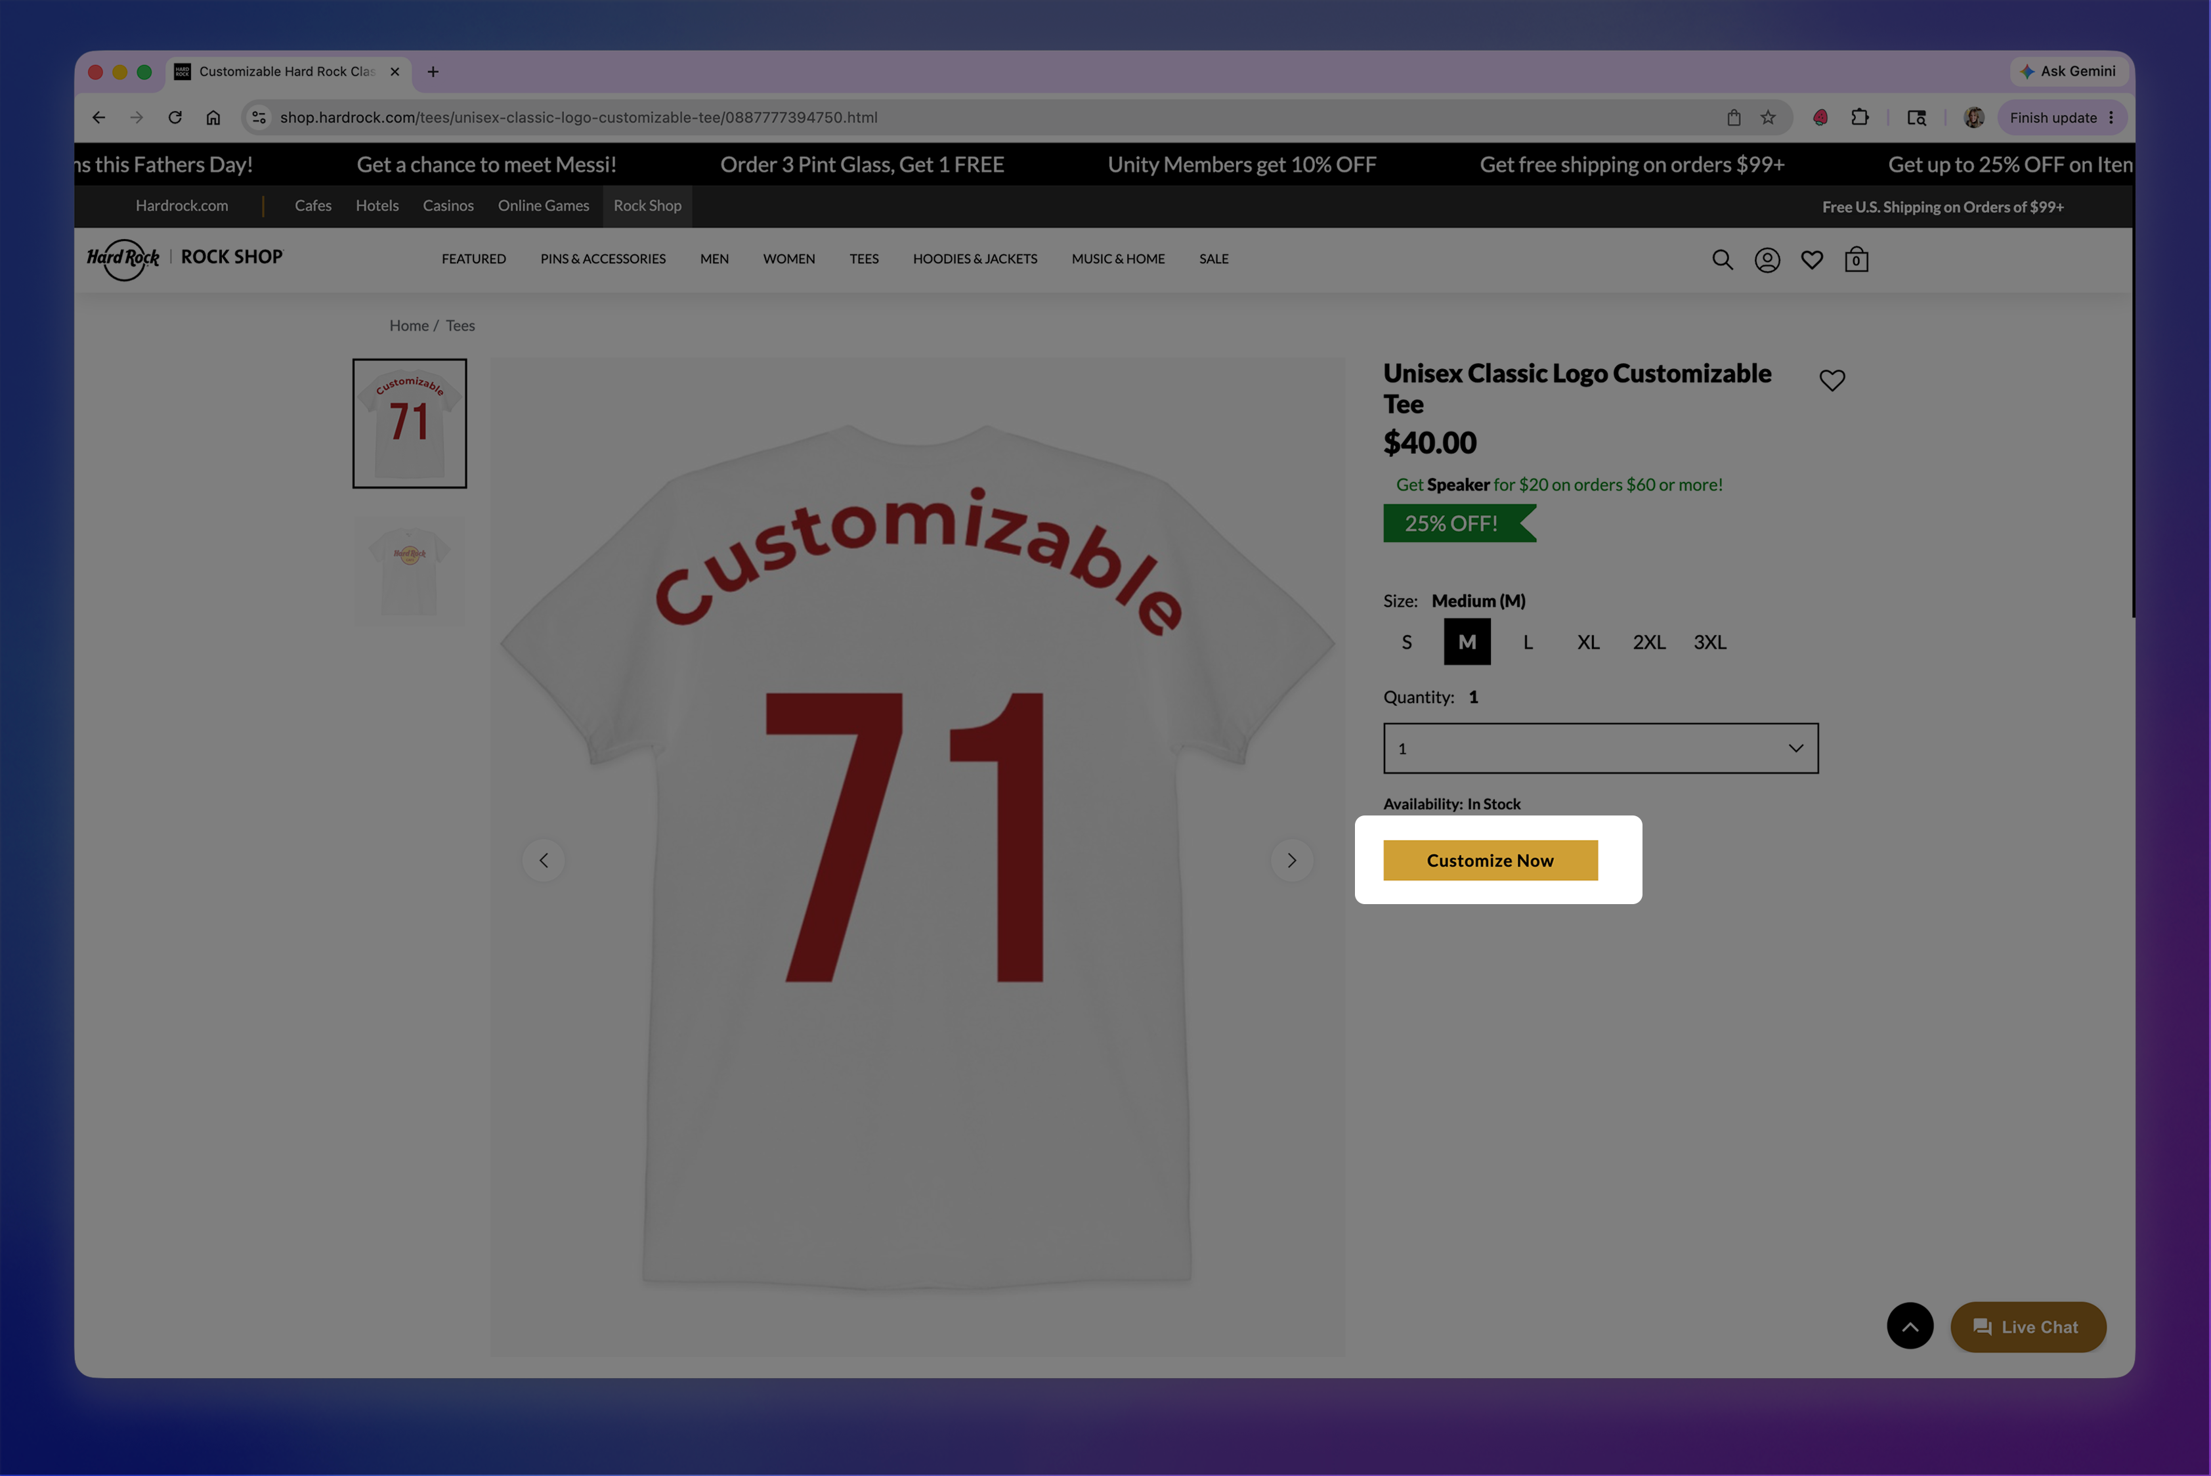Open the Live Chat button
This screenshot has height=1476, width=2211.
click(2027, 1326)
